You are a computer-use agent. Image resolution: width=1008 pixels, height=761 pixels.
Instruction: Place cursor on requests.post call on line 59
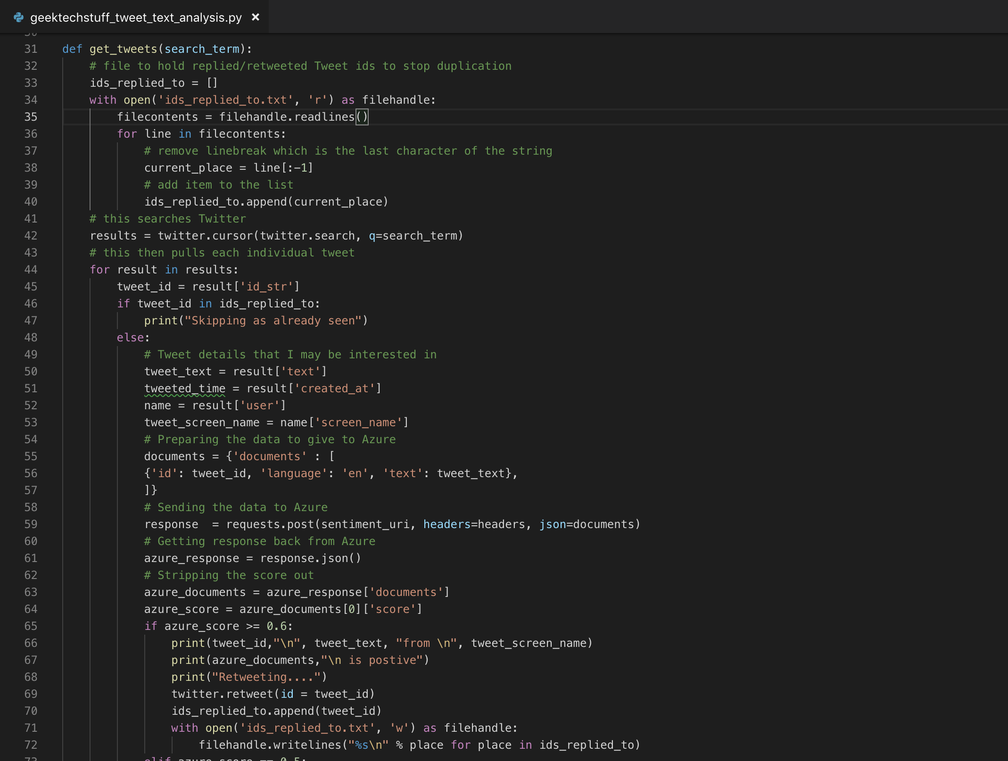[271, 524]
